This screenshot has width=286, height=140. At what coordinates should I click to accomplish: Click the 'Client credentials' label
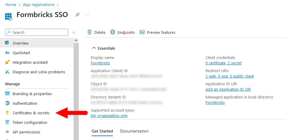[x=220, y=57]
